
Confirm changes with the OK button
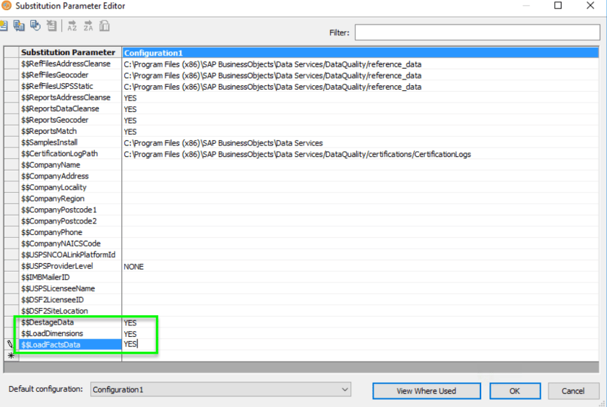(514, 390)
